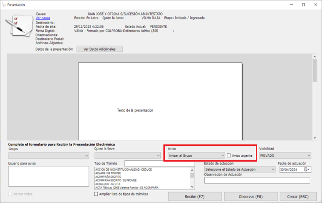Image resolution: width=322 pixels, height=203 pixels.
Task: Click the Observar (F8) button
Action: click(251, 196)
